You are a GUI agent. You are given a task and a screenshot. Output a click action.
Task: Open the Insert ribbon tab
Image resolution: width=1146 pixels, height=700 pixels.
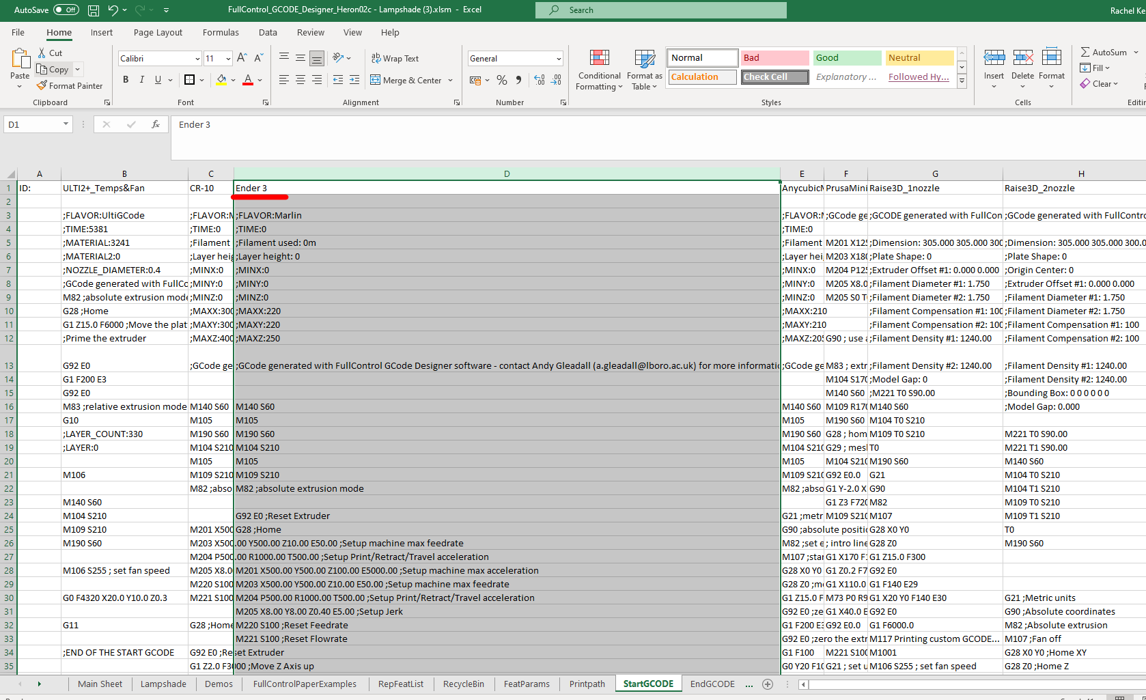coord(102,32)
